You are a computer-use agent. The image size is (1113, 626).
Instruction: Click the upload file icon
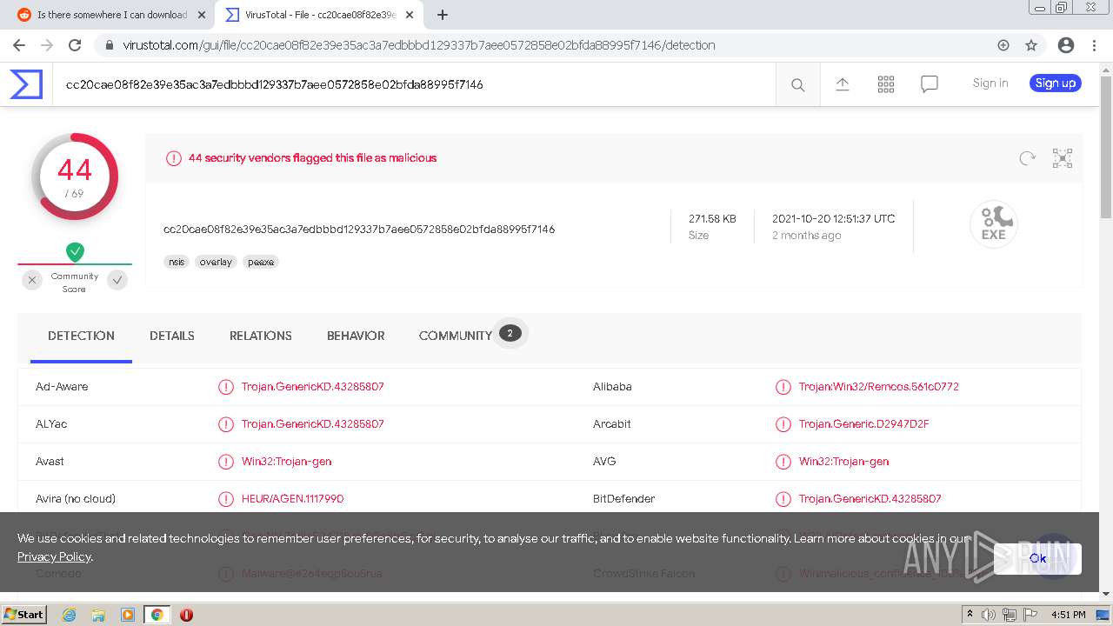pyautogui.click(x=842, y=83)
